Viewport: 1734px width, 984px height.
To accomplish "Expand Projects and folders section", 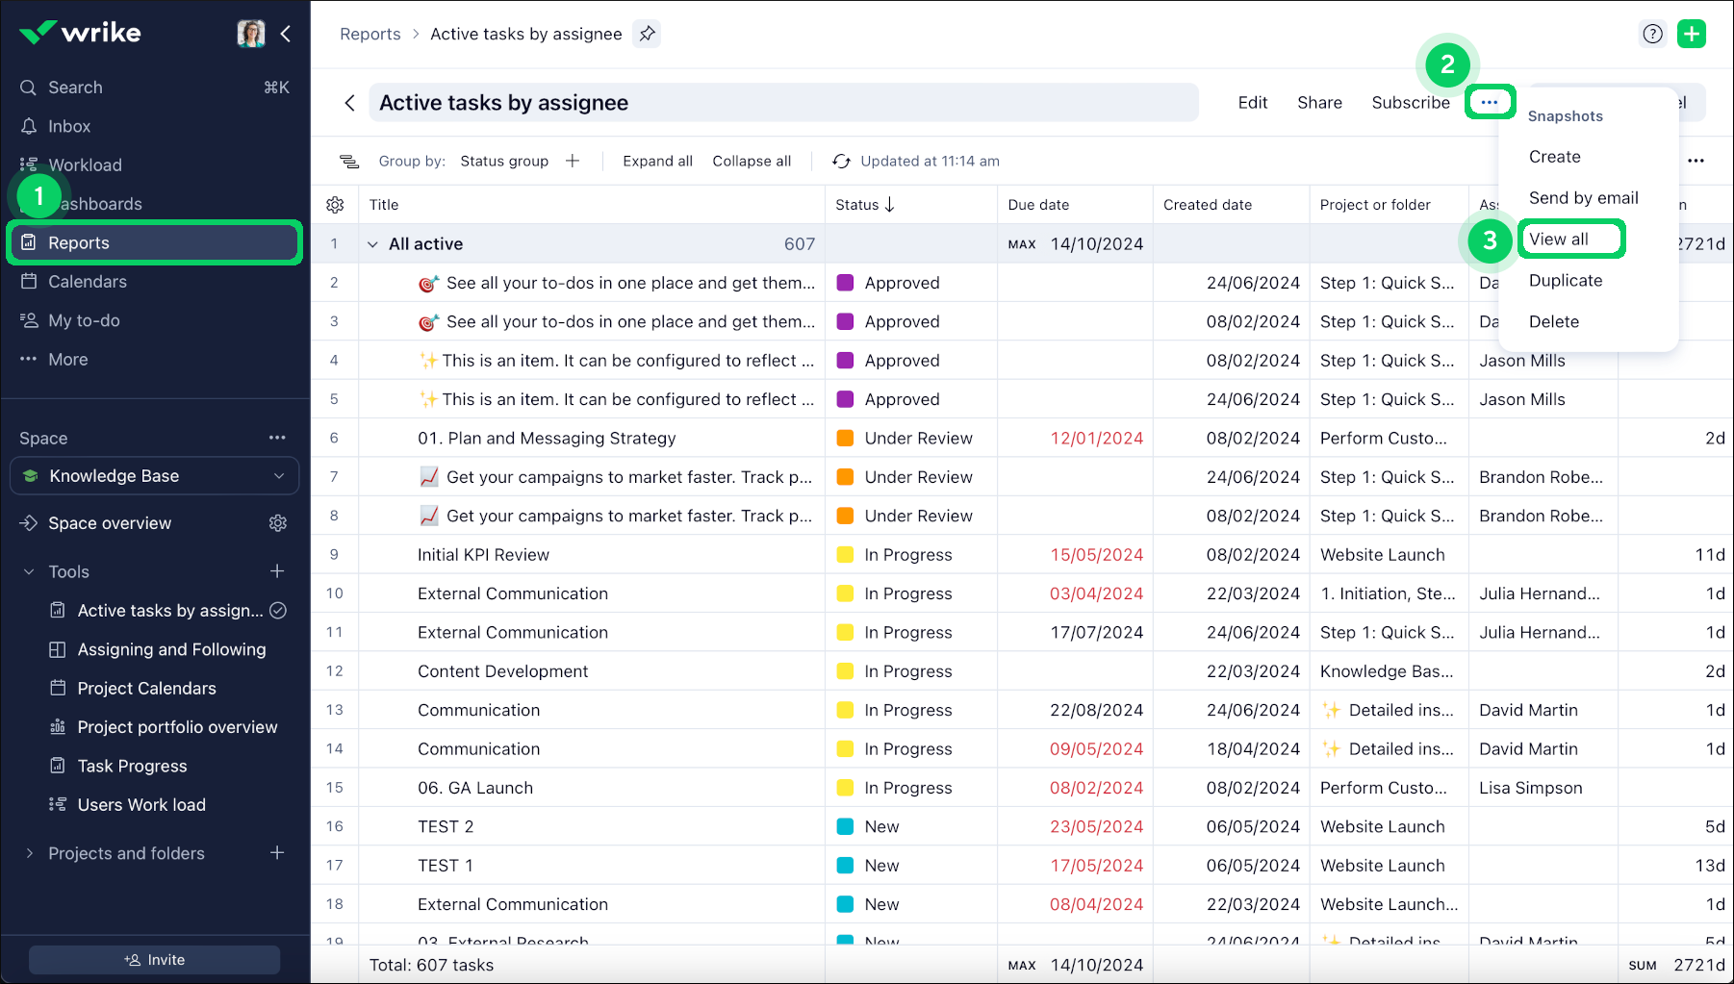I will pyautogui.click(x=29, y=853).
